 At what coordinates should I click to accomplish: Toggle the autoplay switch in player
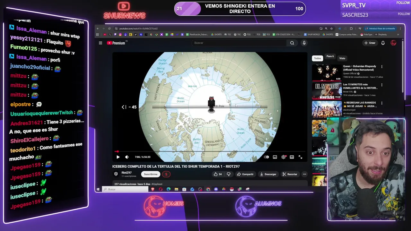pyautogui.click(x=267, y=157)
